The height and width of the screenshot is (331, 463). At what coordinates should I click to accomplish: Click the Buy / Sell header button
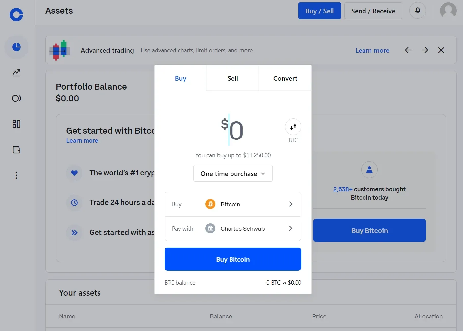pyautogui.click(x=320, y=11)
